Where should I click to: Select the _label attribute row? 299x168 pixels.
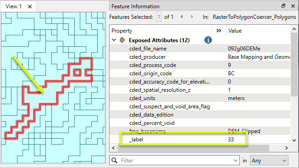tap(200, 140)
